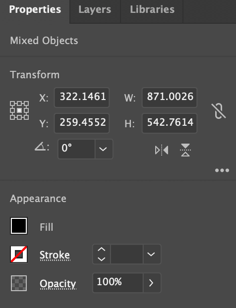Click the X position input field

(82, 98)
